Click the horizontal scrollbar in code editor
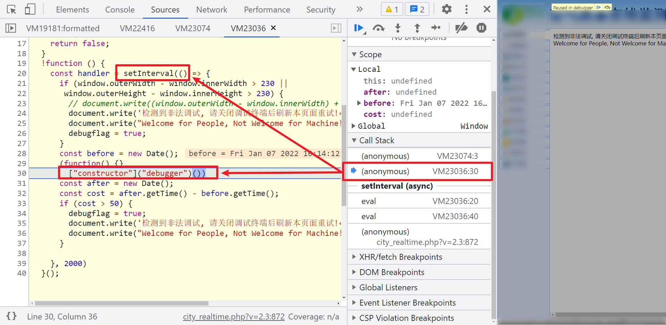Viewport: 666px width, 325px height. (x=121, y=303)
